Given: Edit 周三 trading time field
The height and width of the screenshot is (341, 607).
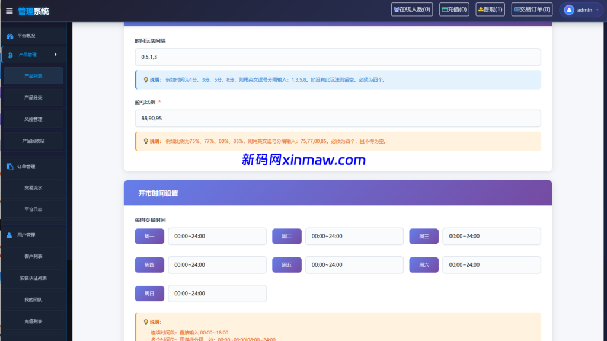Looking at the screenshot, I should [491, 237].
